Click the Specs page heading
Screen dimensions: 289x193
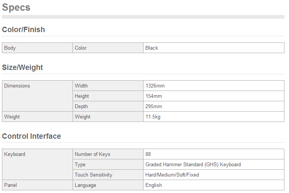[x=16, y=7]
